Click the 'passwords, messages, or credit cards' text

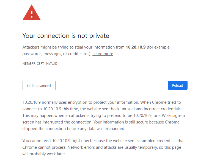point(57,54)
